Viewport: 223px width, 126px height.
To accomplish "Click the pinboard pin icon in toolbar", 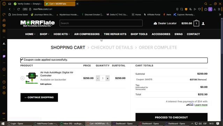I will tap(177, 9).
